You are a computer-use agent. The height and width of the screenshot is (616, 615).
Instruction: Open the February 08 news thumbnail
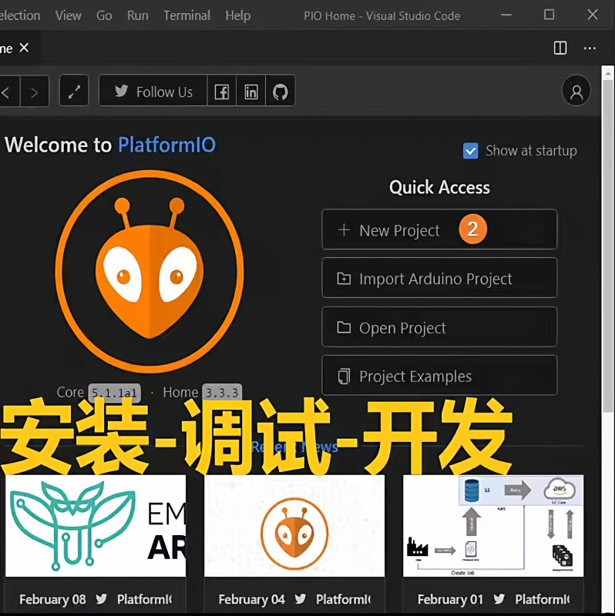coord(96,526)
